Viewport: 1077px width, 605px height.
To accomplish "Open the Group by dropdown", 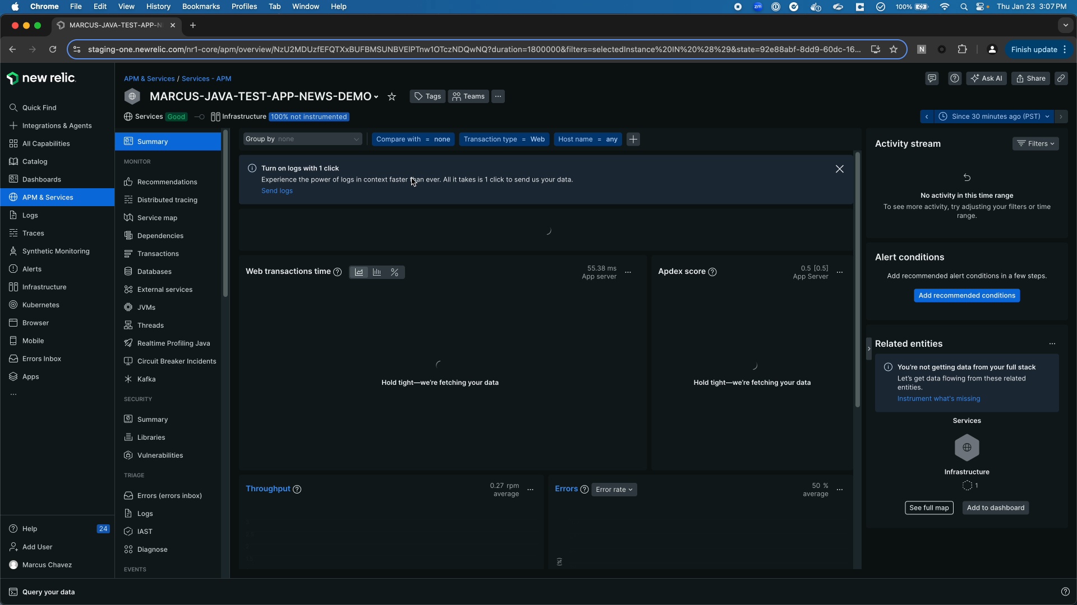I will coord(302,139).
